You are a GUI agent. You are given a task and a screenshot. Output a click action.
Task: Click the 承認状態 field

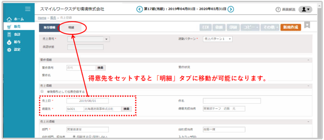(x=85, y=47)
